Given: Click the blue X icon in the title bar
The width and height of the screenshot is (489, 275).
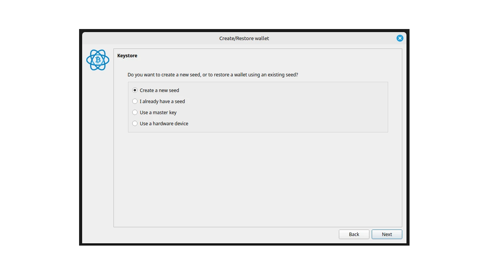Looking at the screenshot, I should tap(400, 38).
